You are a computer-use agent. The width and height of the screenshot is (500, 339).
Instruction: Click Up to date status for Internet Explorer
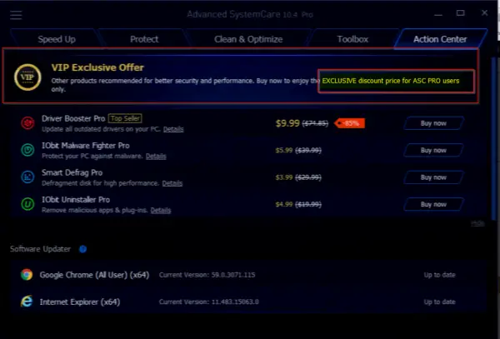(439, 302)
